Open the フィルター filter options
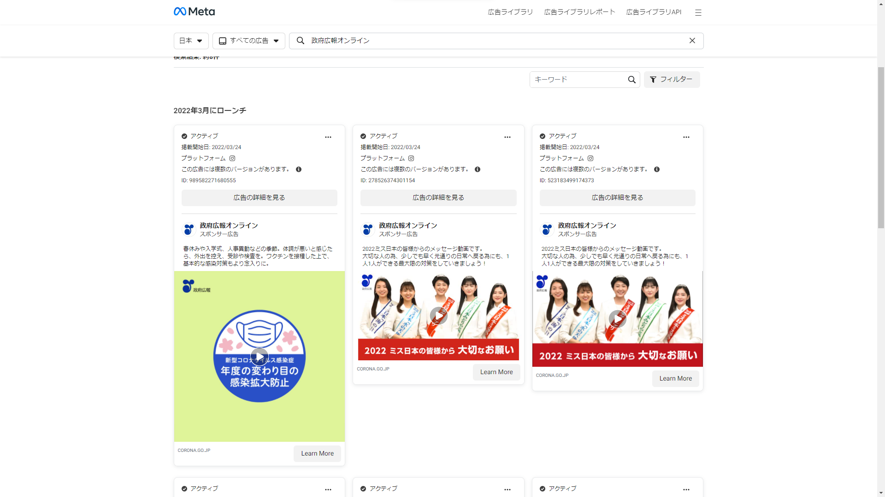 click(x=671, y=80)
